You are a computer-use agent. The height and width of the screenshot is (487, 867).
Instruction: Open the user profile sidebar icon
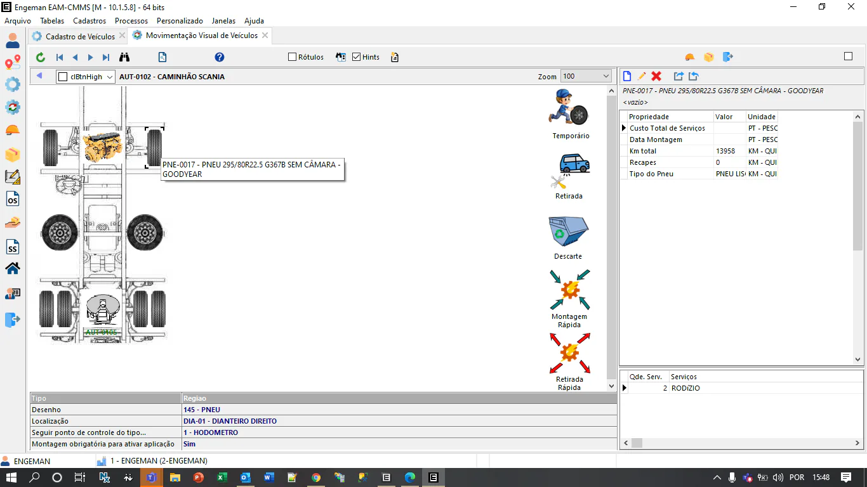coord(13,41)
